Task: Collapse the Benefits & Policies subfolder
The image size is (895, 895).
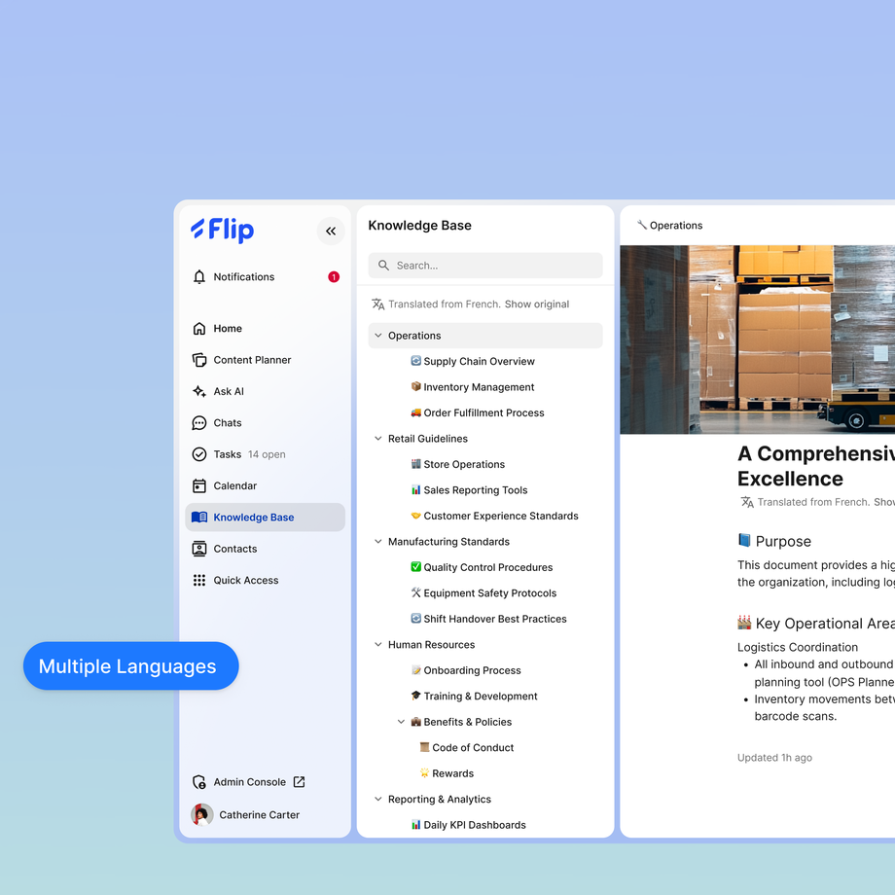Action: click(401, 722)
